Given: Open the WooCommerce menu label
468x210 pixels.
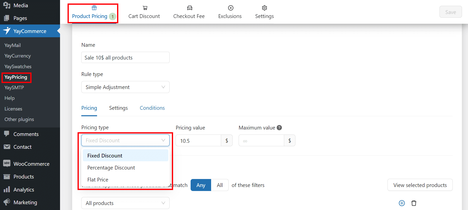Looking at the screenshot, I should pos(32,164).
